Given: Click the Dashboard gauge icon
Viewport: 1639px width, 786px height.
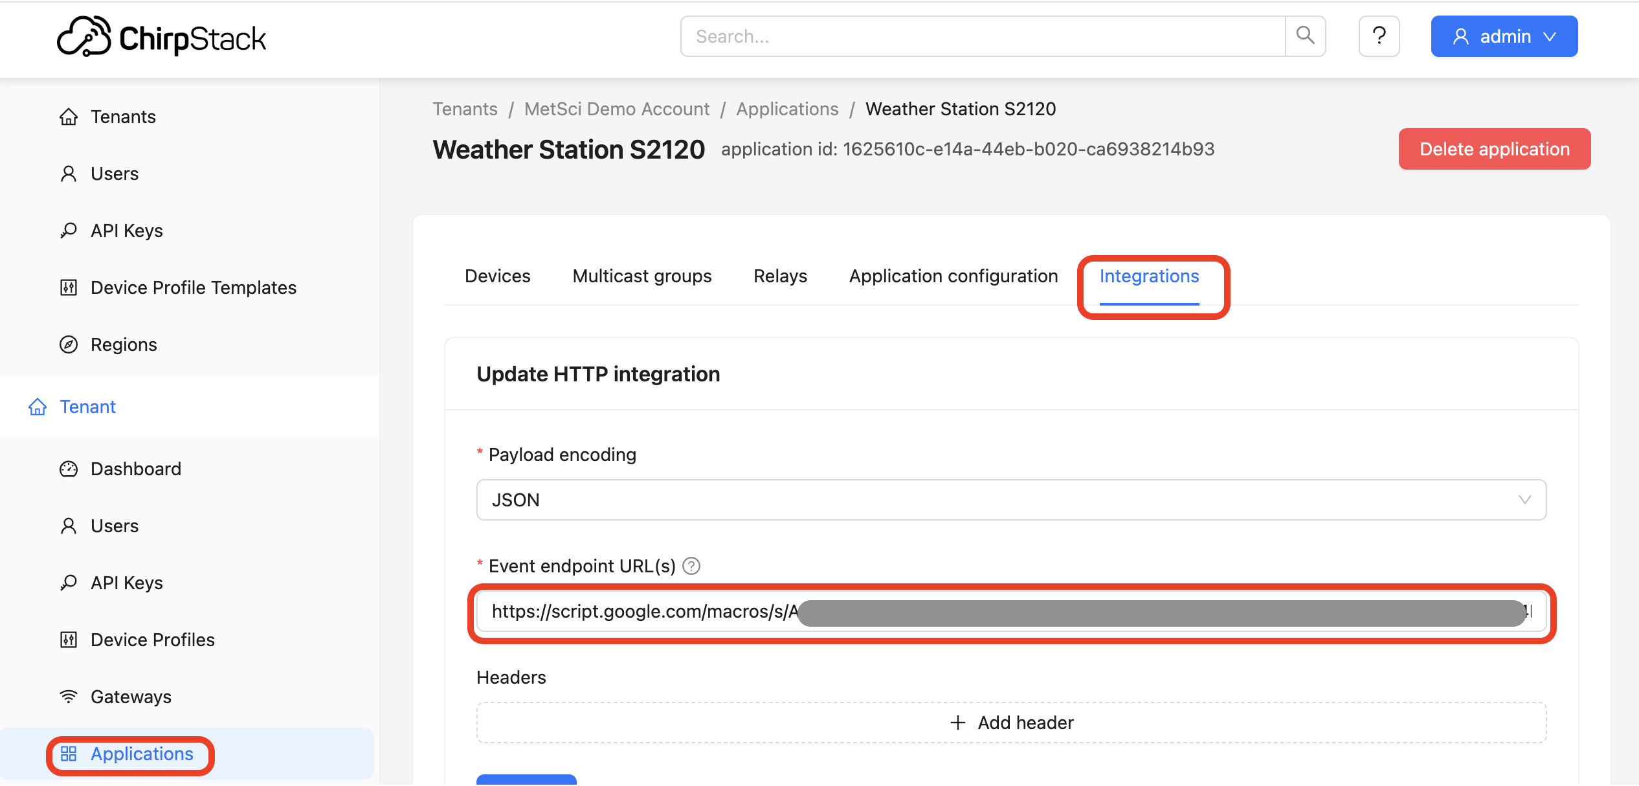Looking at the screenshot, I should tap(68, 468).
